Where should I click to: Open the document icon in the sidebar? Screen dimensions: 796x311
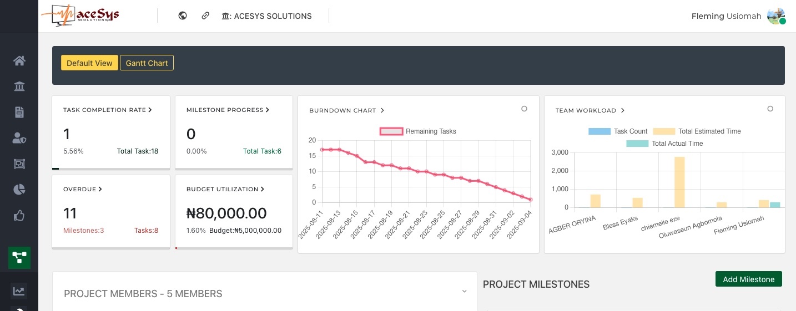click(19, 113)
